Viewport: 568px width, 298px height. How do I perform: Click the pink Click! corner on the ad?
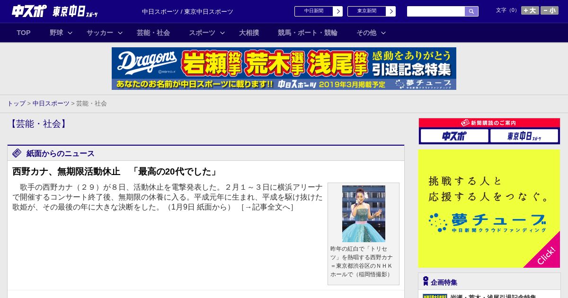pos(546,254)
